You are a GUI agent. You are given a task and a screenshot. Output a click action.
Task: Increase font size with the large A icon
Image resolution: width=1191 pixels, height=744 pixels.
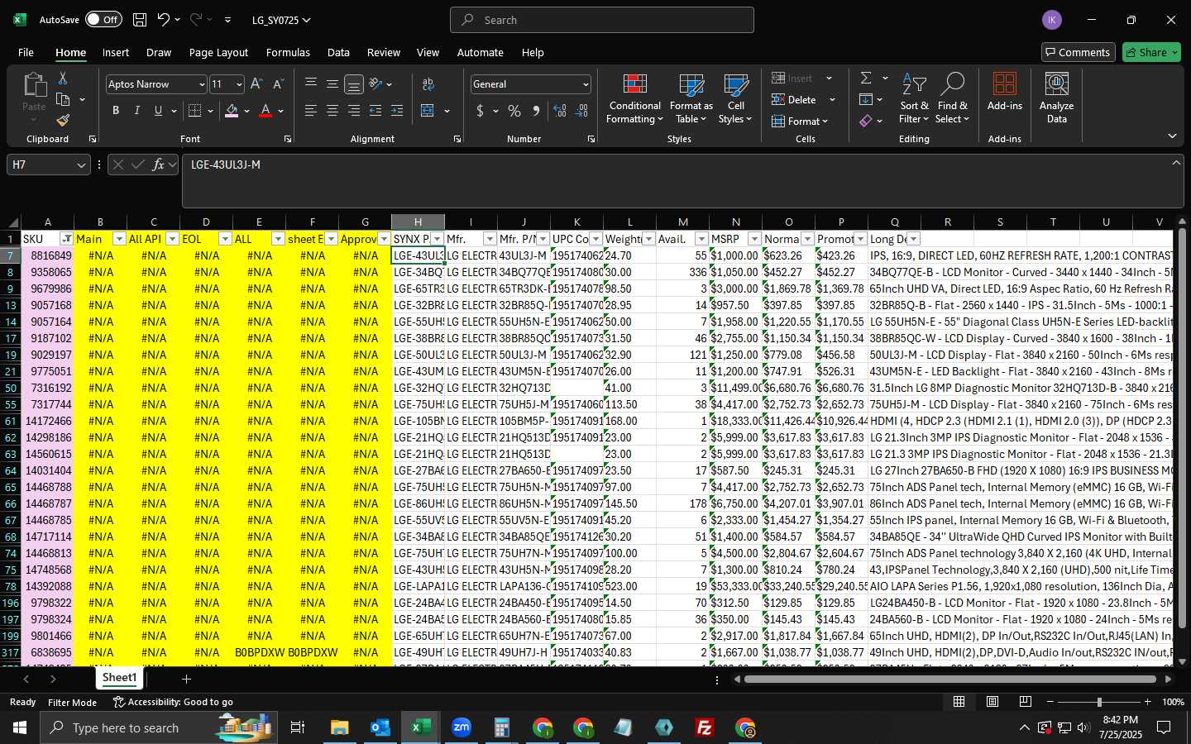click(x=256, y=84)
